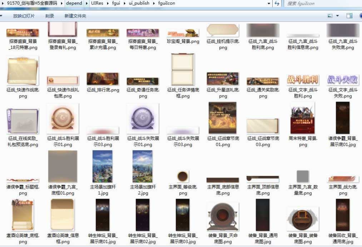The width and height of the screenshot is (362, 247).
Task: Click the refresh icon beside address bar
Action: 277,4
